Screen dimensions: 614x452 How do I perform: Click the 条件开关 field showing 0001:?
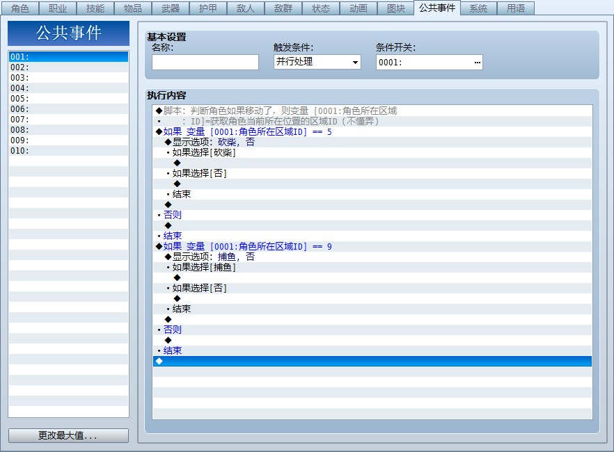pos(429,62)
